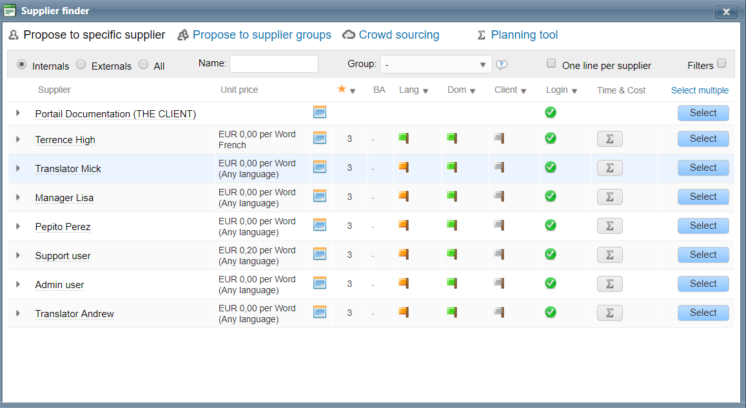Click the orange language flag for Manager Lisa
This screenshot has width=746, height=408.
pos(404,196)
